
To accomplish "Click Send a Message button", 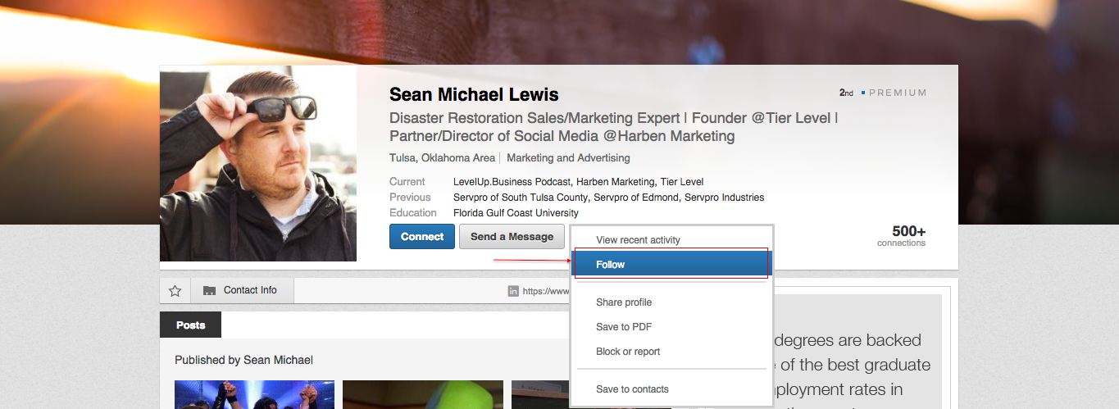I will tap(512, 237).
